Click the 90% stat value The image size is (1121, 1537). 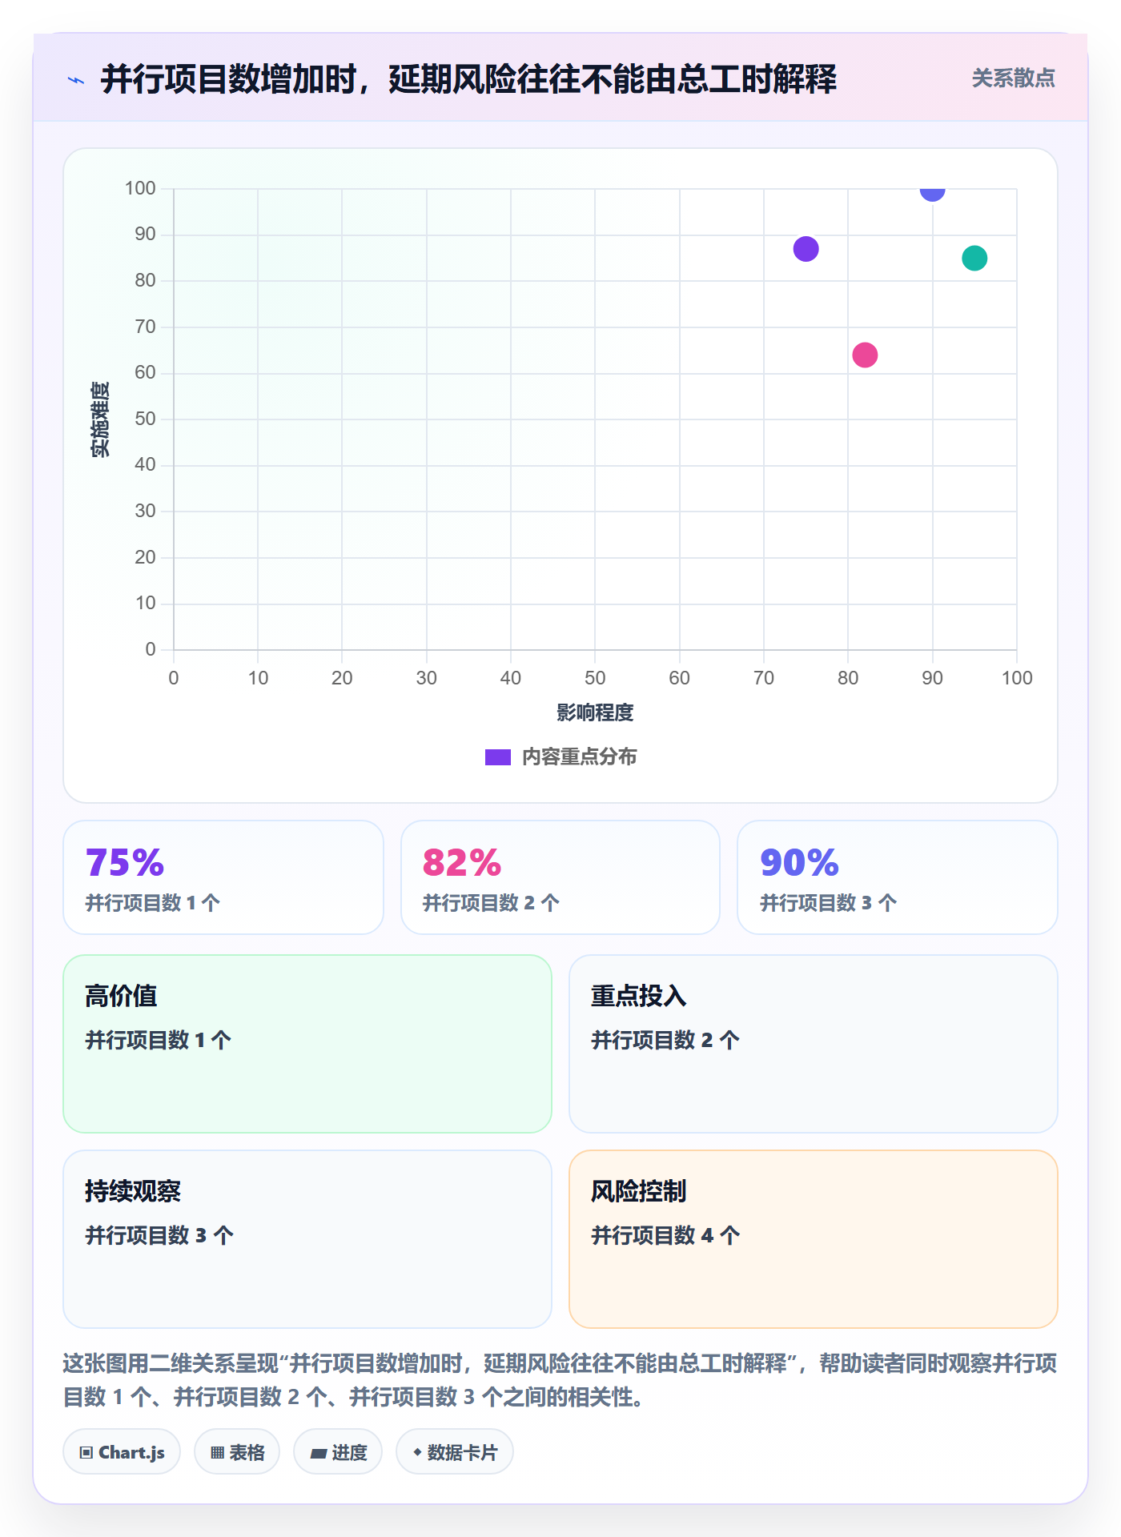click(x=799, y=863)
